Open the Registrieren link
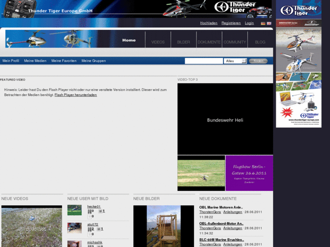 pyautogui.click(x=231, y=23)
